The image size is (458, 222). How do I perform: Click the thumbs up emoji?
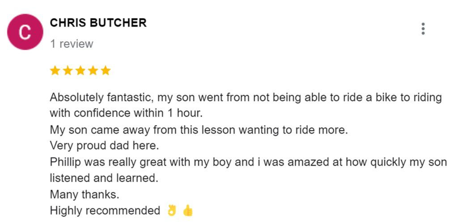(x=188, y=210)
